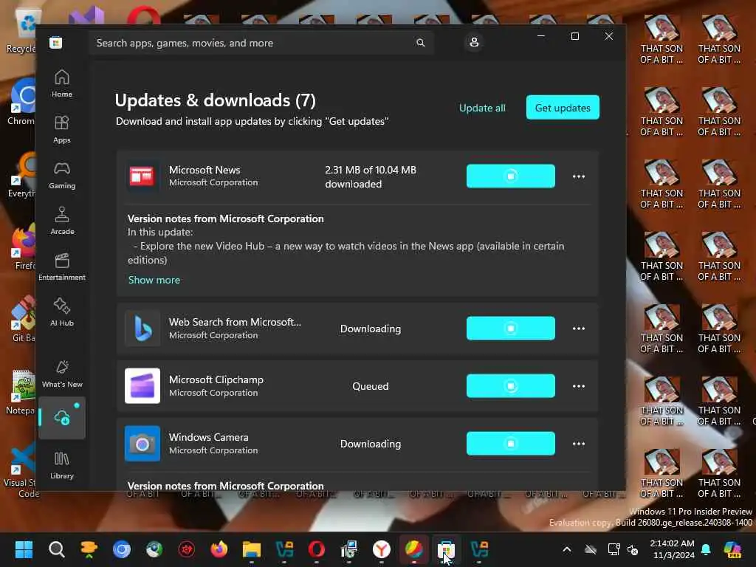Open taskbar Search magnifier
Viewport: 756px width, 567px height.
click(56, 549)
